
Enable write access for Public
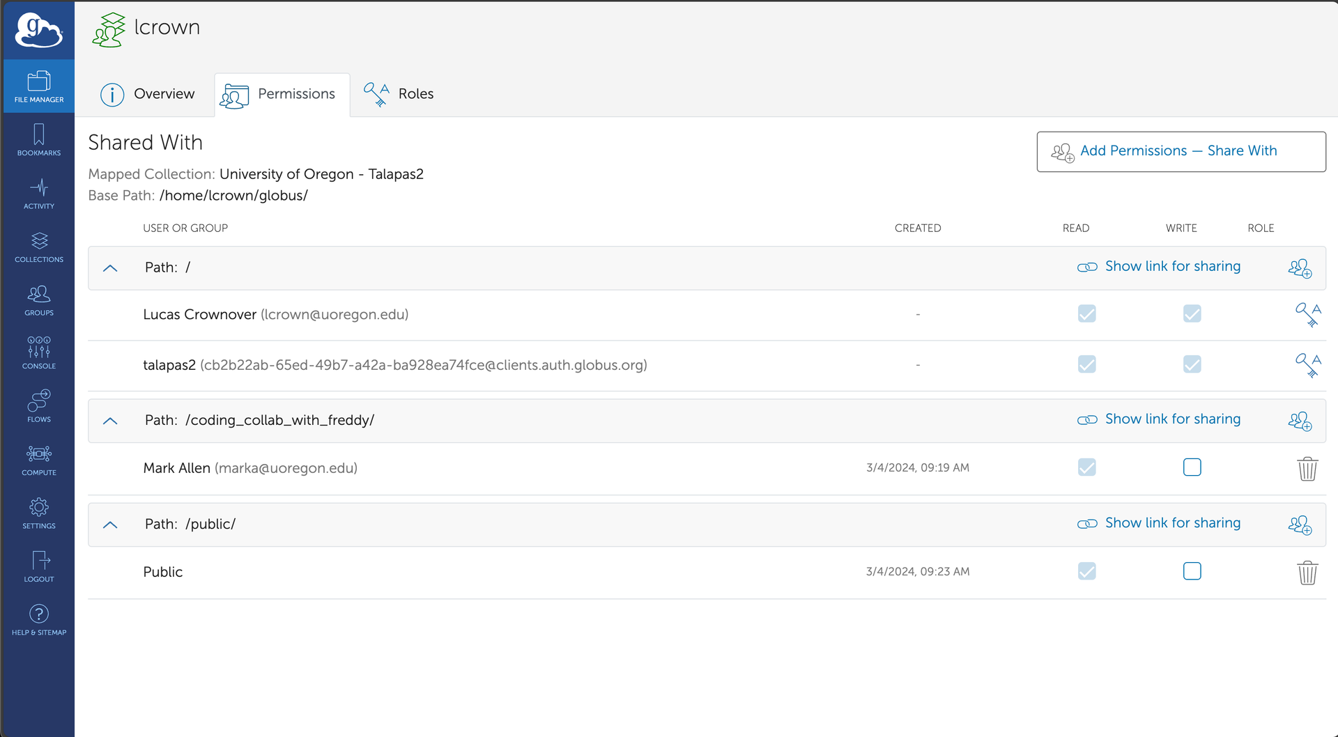(1192, 571)
